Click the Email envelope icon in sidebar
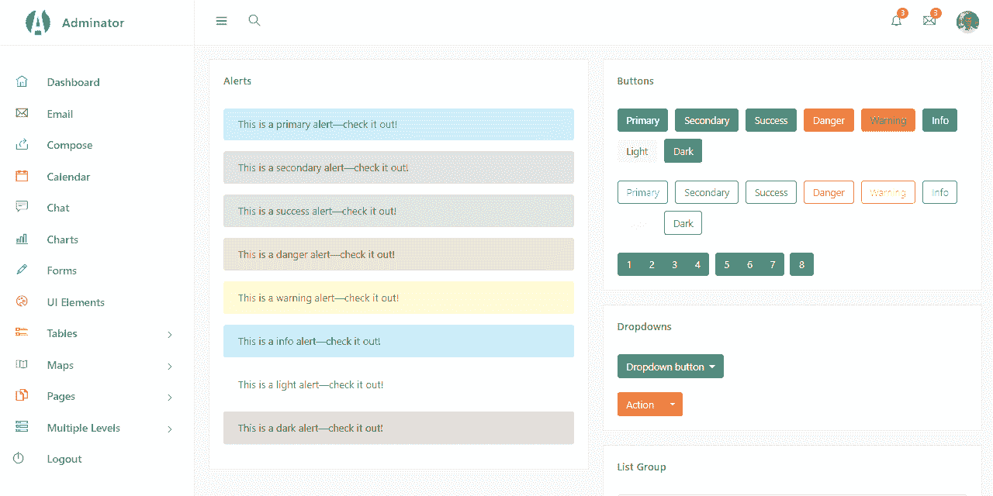This screenshot has width=993, height=496. tap(22, 113)
